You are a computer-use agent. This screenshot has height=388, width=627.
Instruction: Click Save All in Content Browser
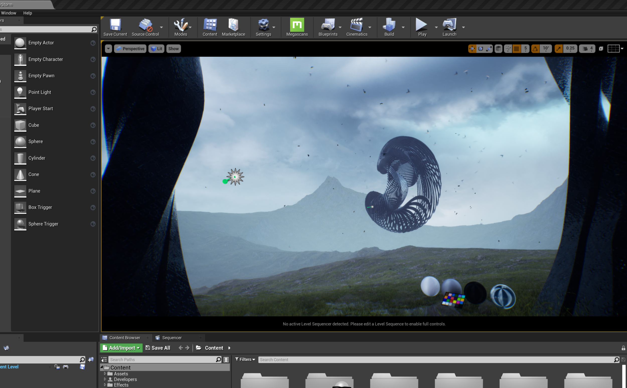[x=158, y=348]
